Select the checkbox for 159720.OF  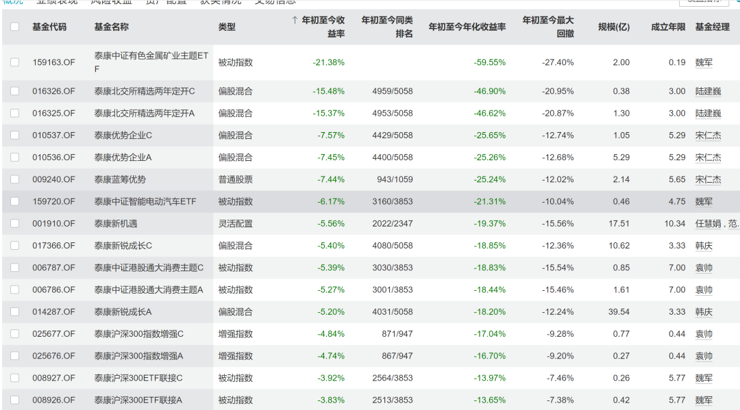pyautogui.click(x=14, y=201)
